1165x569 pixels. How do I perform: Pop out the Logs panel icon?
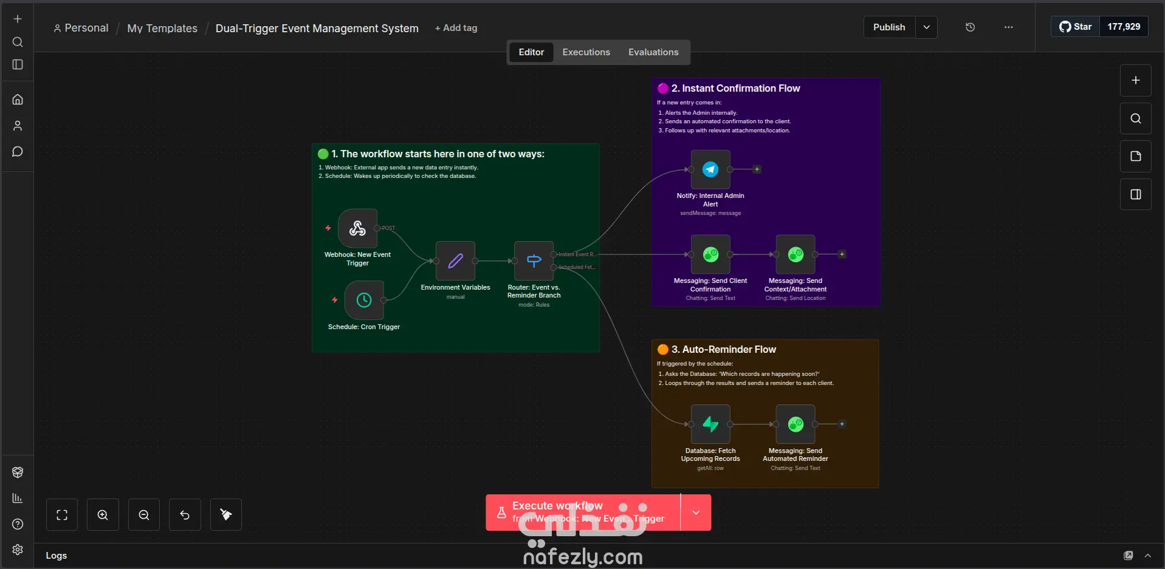[x=1129, y=556]
